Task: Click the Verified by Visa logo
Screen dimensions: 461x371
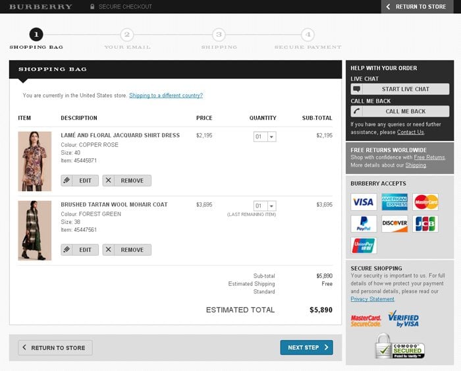Action: coord(403,320)
